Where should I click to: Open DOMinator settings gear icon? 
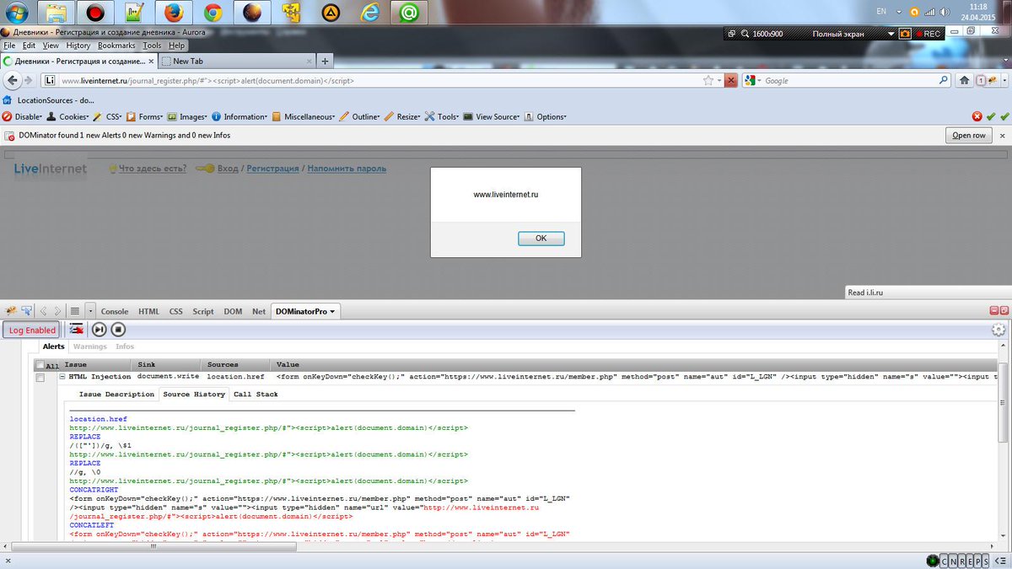(999, 330)
